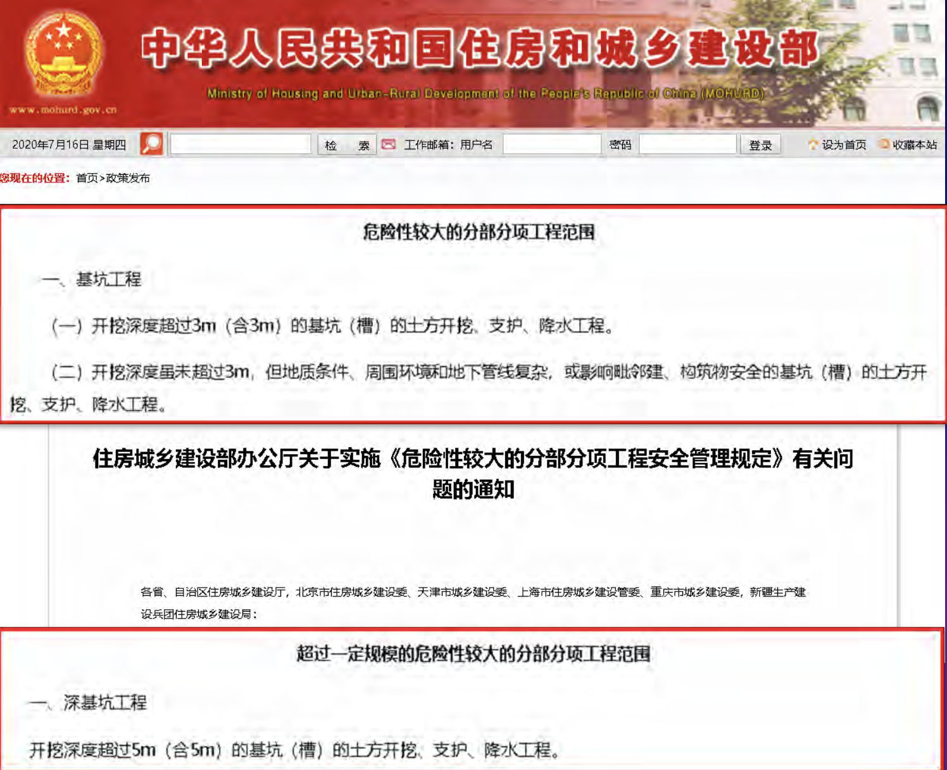This screenshot has height=770, width=947.
Task: Click the 您现在的位置 label
Action: tap(34, 178)
